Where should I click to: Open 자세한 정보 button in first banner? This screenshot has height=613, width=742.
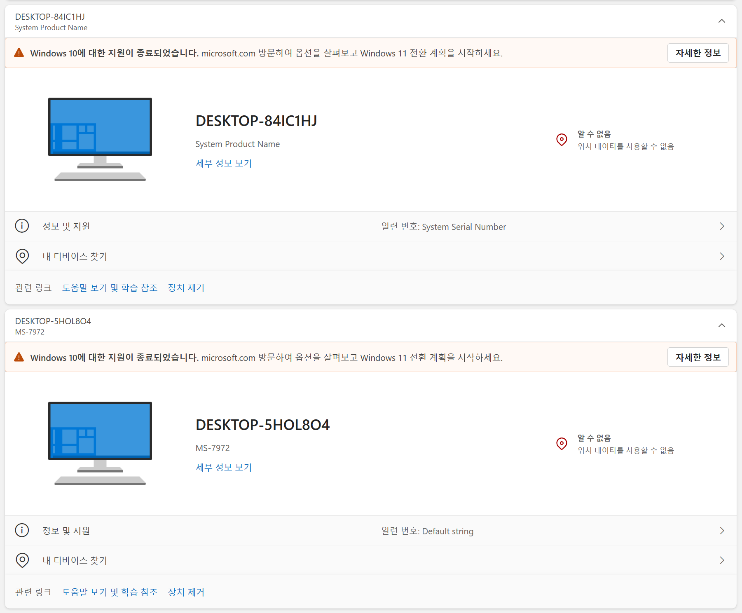click(698, 53)
